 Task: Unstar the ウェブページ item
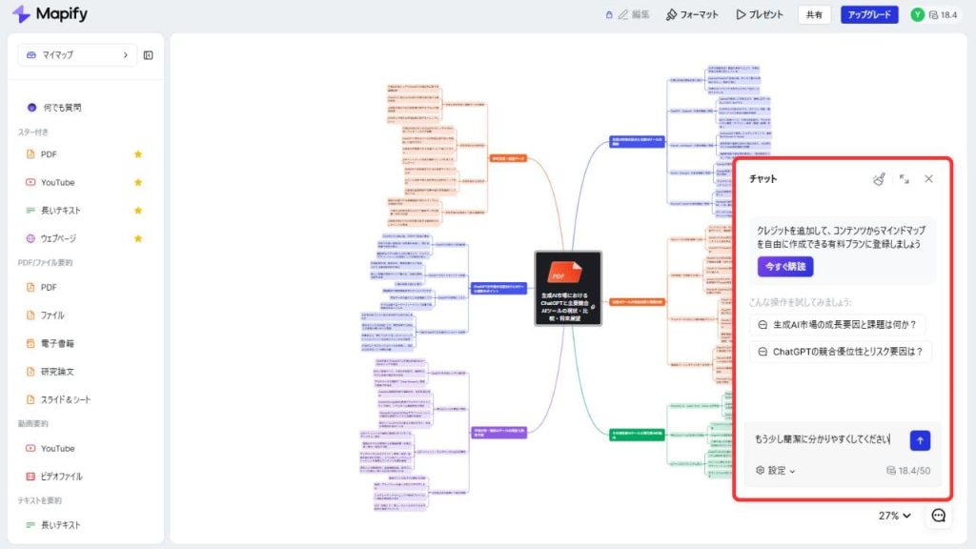tap(138, 238)
